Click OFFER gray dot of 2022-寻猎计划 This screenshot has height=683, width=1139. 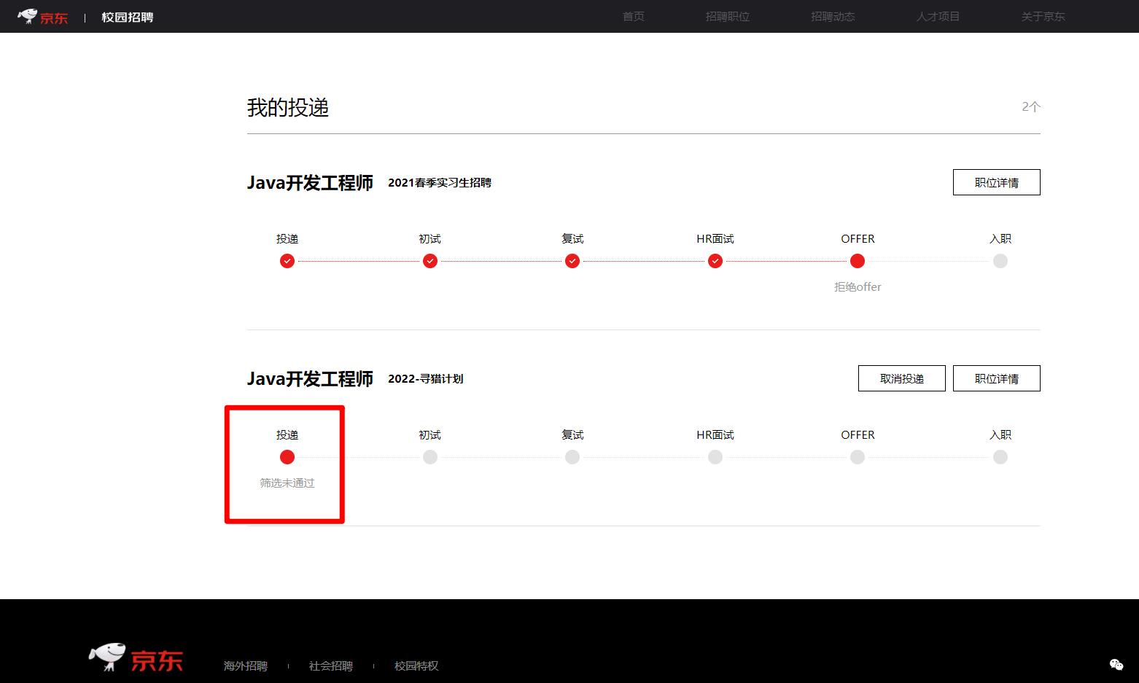click(858, 457)
